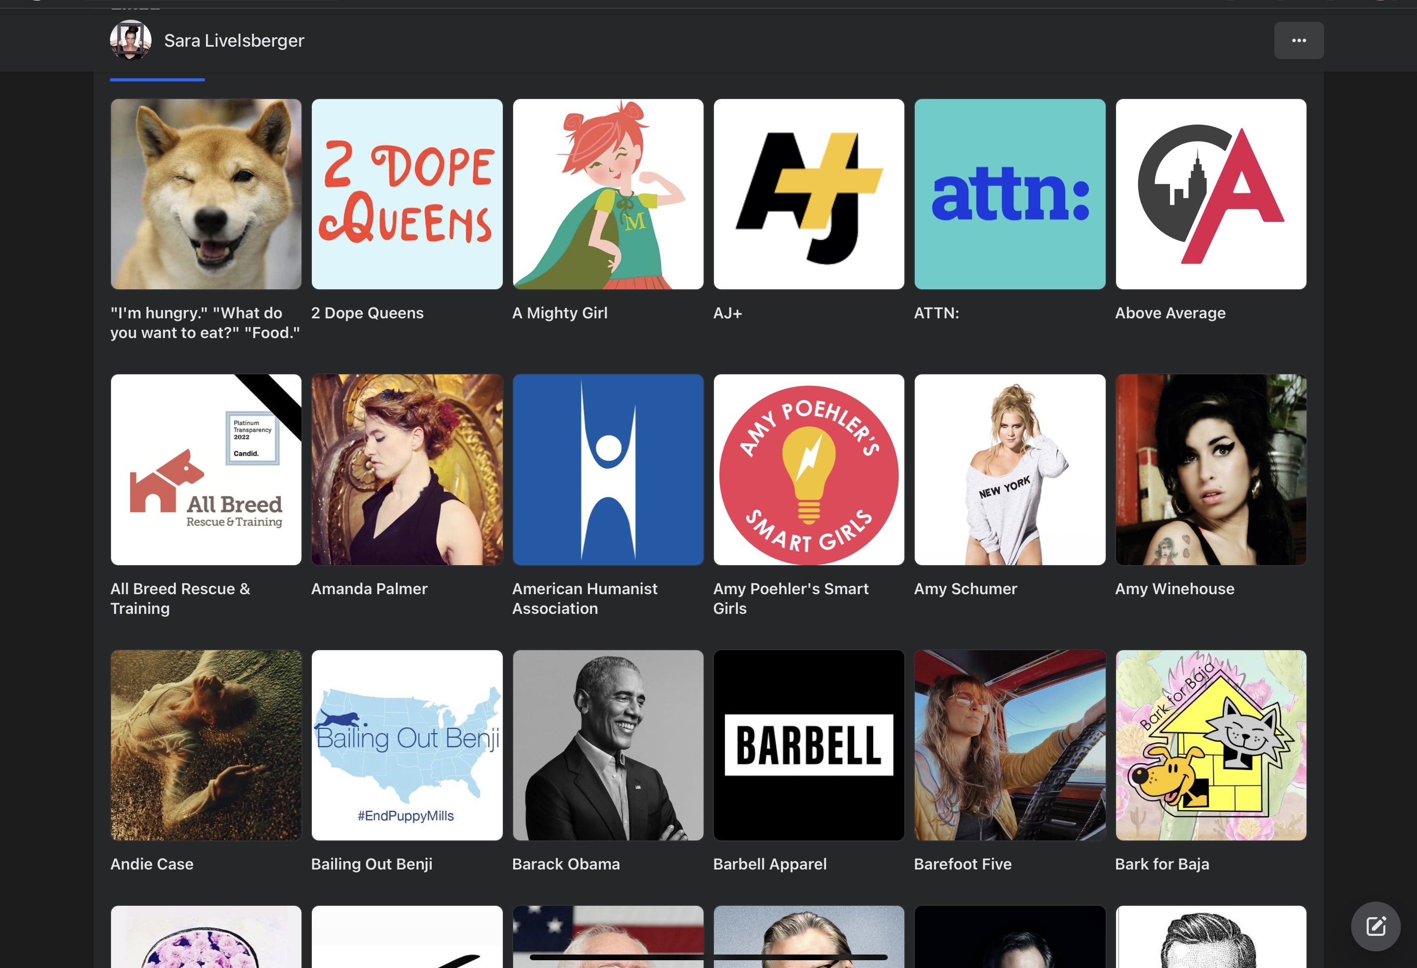Click the Amy Schumer title link
This screenshot has width=1417, height=968.
[965, 588]
